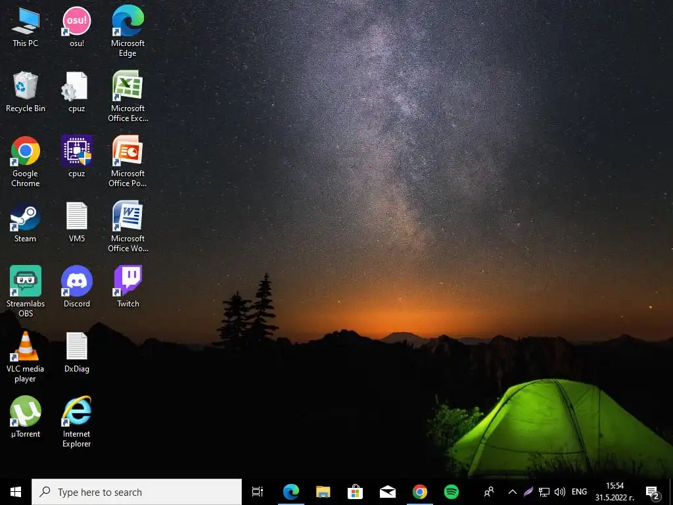Screen dimensions: 673x505
Task: Select the cpuz app with shield icon
Action: [x=77, y=156]
